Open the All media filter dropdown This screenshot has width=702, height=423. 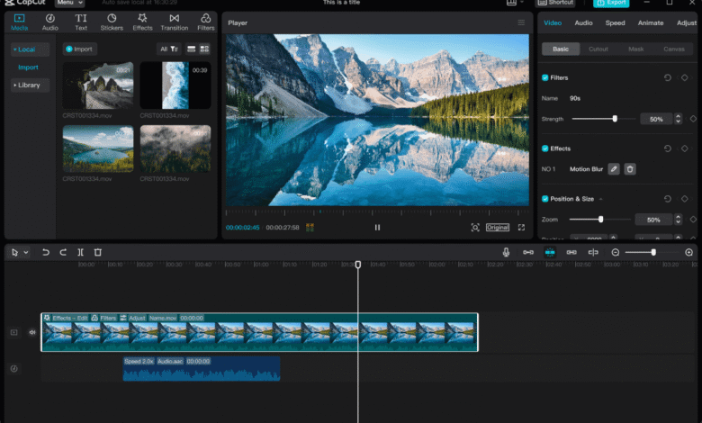pyautogui.click(x=168, y=49)
